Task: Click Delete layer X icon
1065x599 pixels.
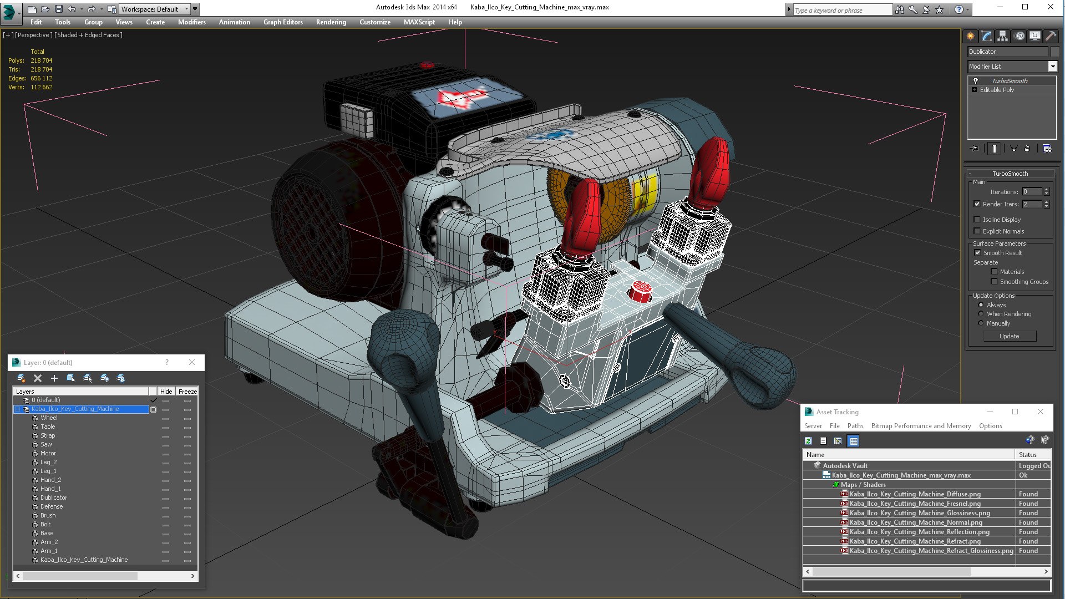Action: click(x=38, y=378)
